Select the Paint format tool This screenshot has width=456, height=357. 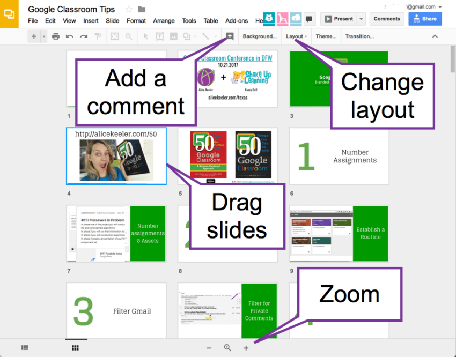coord(97,36)
